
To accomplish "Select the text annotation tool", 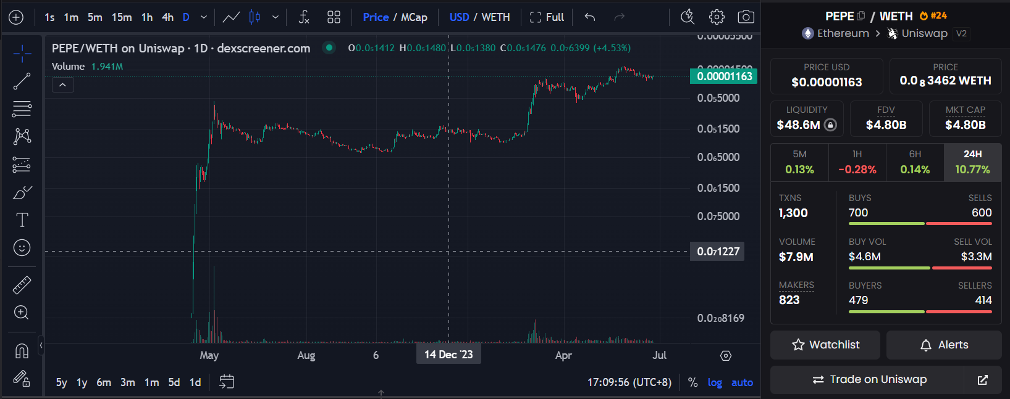I will click(x=22, y=220).
